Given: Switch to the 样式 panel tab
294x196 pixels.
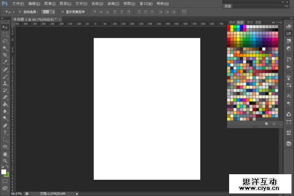Looking at the screenshot, I should point(250,22).
